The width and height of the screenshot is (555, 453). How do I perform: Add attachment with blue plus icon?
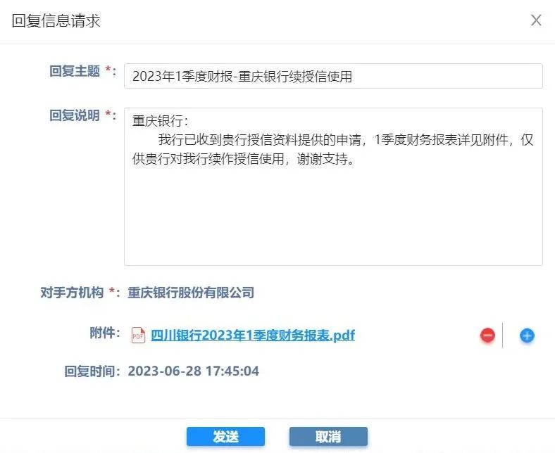click(x=527, y=336)
